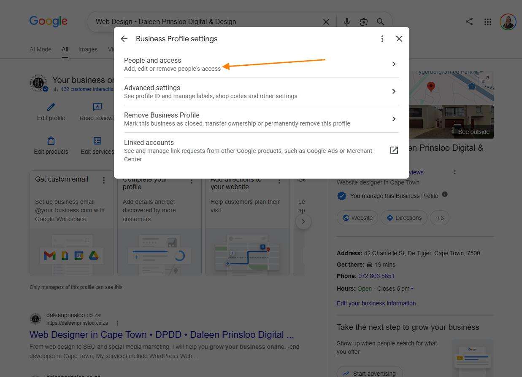Click the Google logo

point(49,21)
